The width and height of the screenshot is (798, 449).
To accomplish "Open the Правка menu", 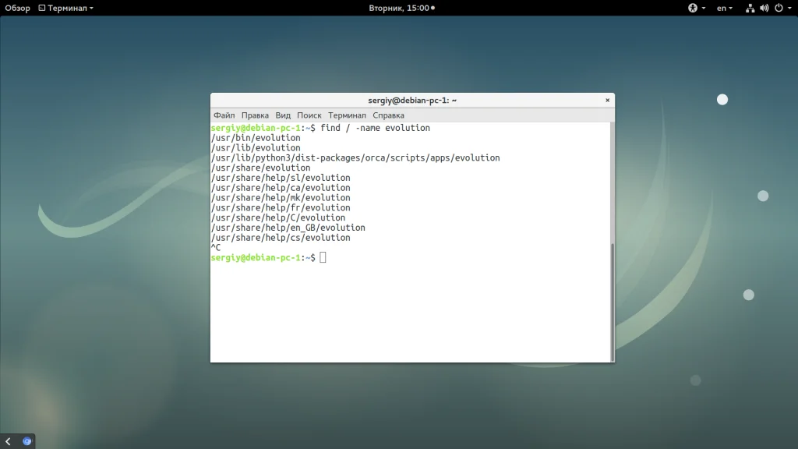I will coord(255,115).
